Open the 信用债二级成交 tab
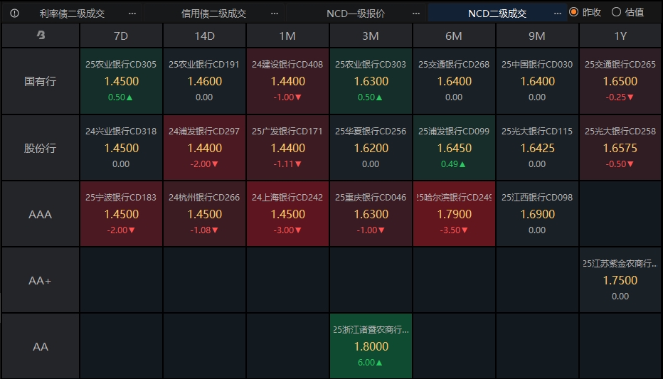 point(213,14)
